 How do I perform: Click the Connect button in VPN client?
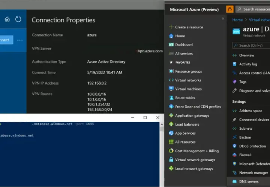(x=6, y=40)
